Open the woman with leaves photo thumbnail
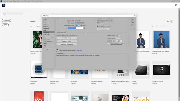Screen dimensions: 180x101 click(37, 40)
